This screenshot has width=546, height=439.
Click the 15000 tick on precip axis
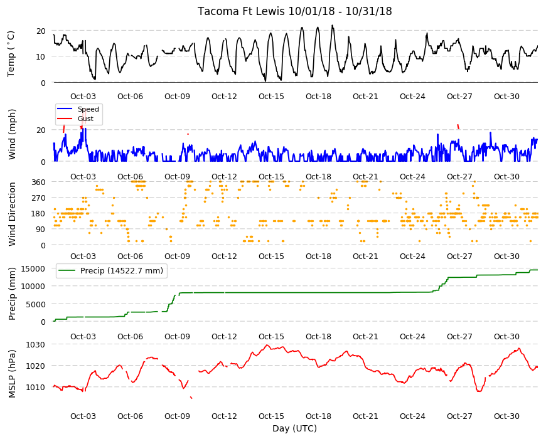click(x=33, y=268)
